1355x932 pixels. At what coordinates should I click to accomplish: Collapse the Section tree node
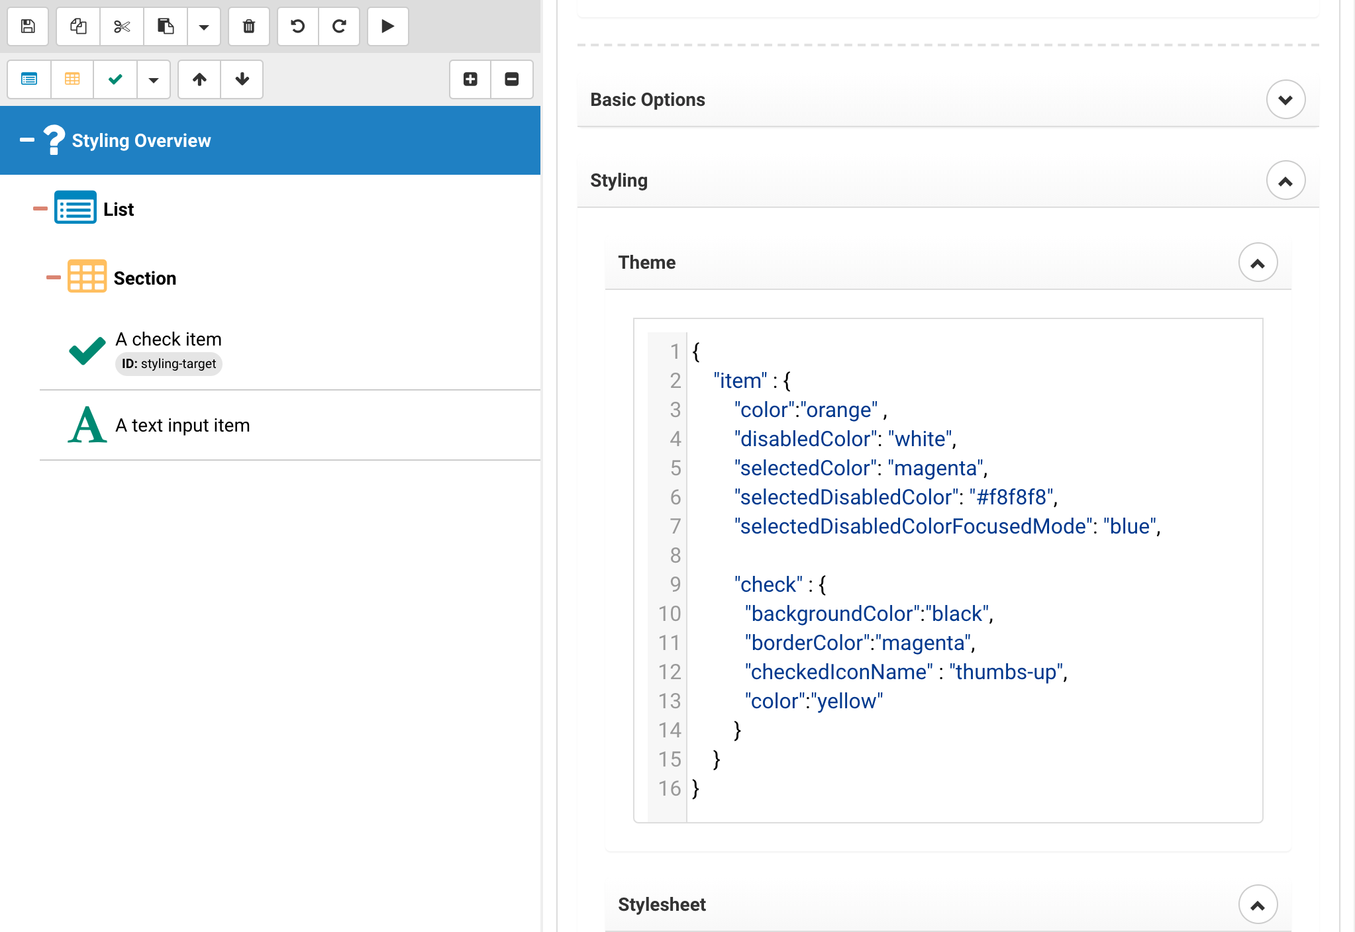(53, 277)
